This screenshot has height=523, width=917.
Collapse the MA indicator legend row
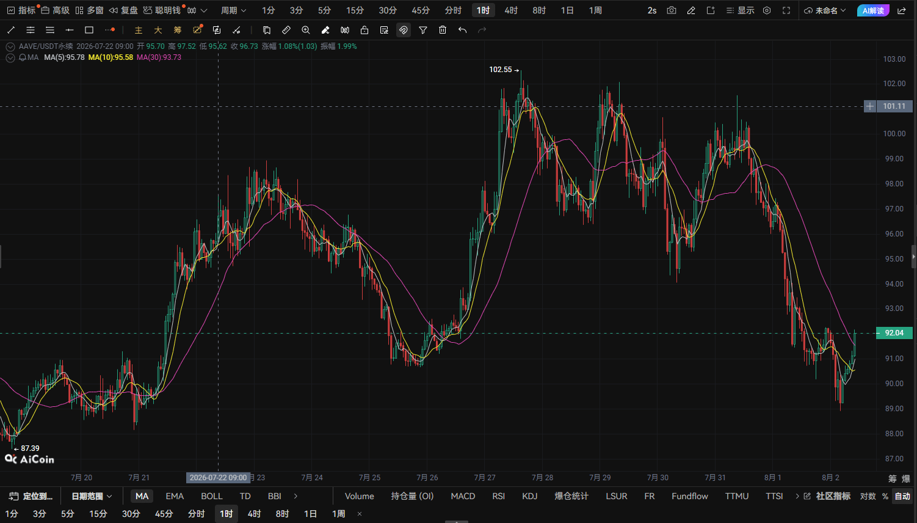(10, 57)
